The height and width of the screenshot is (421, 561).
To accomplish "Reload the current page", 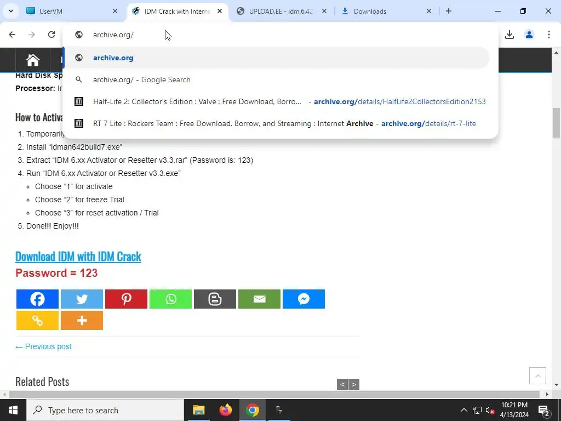I will [x=51, y=35].
